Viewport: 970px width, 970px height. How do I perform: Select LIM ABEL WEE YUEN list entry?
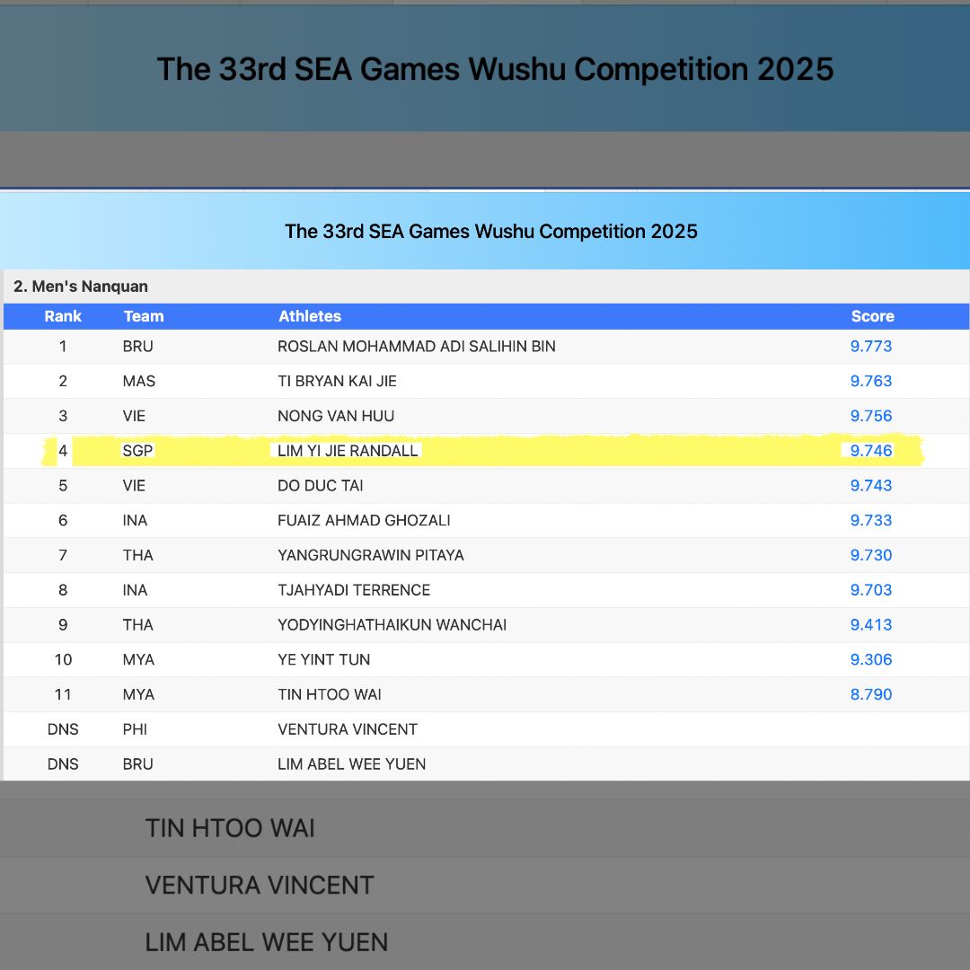point(266,942)
